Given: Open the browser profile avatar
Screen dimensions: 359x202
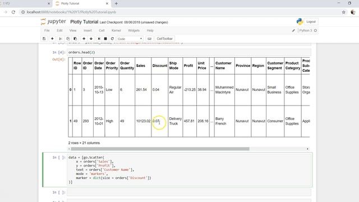Looking at the screenshot, I should pyautogui.click(x=353, y=12).
